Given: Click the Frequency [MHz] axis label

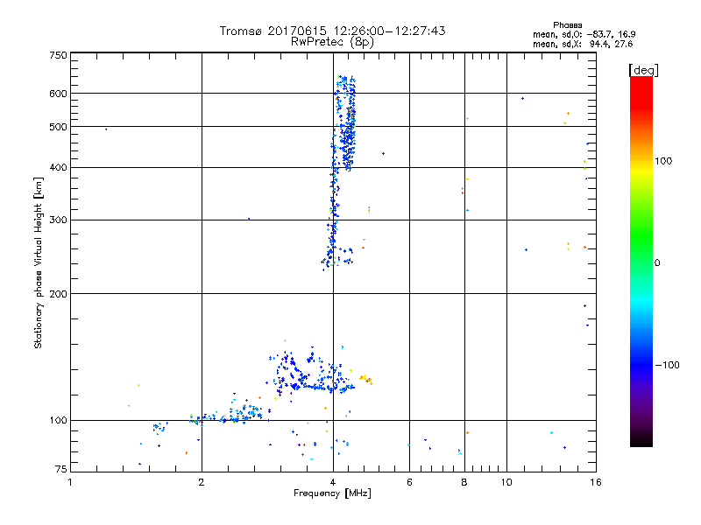Looking at the screenshot, I should pos(332,494).
